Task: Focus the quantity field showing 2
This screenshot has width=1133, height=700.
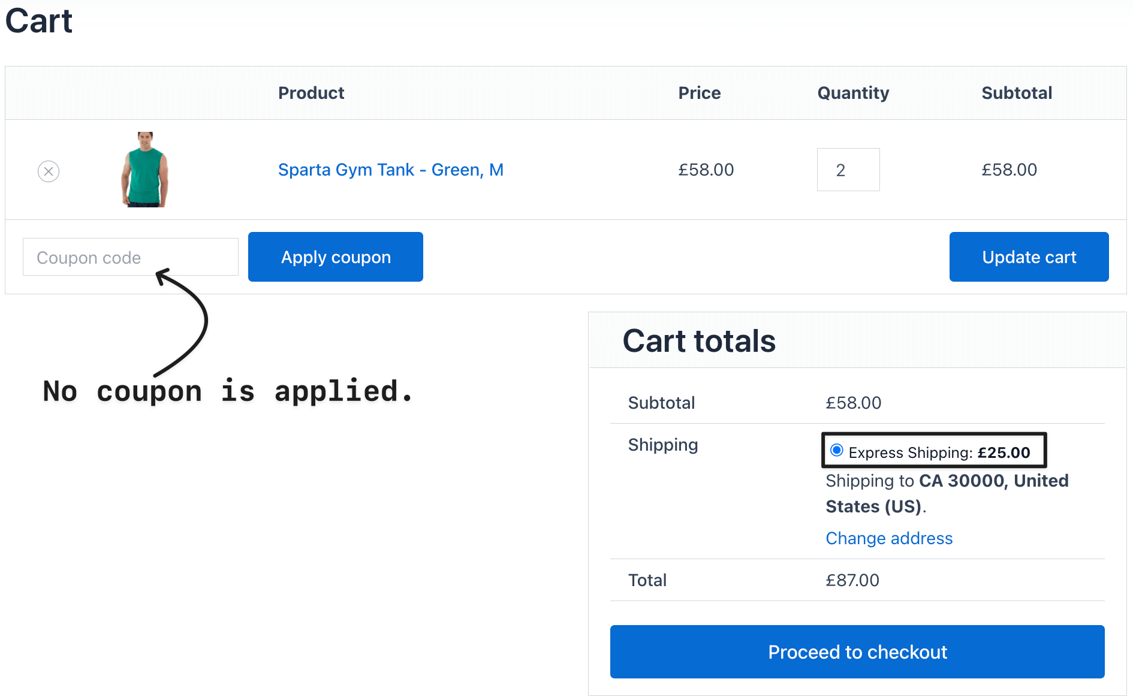Action: pyautogui.click(x=848, y=170)
